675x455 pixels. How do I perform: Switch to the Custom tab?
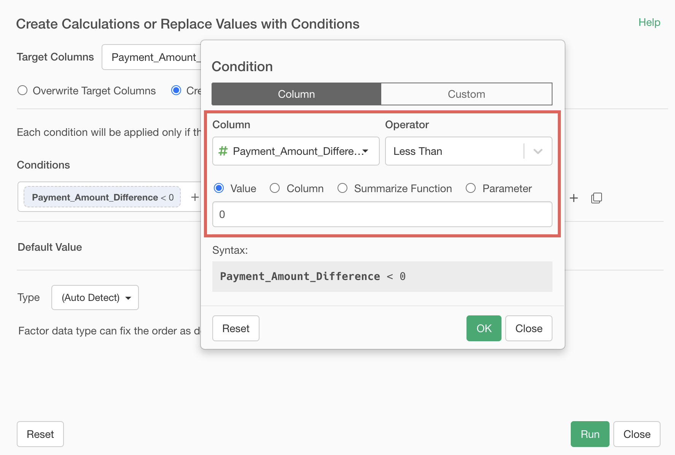point(466,94)
